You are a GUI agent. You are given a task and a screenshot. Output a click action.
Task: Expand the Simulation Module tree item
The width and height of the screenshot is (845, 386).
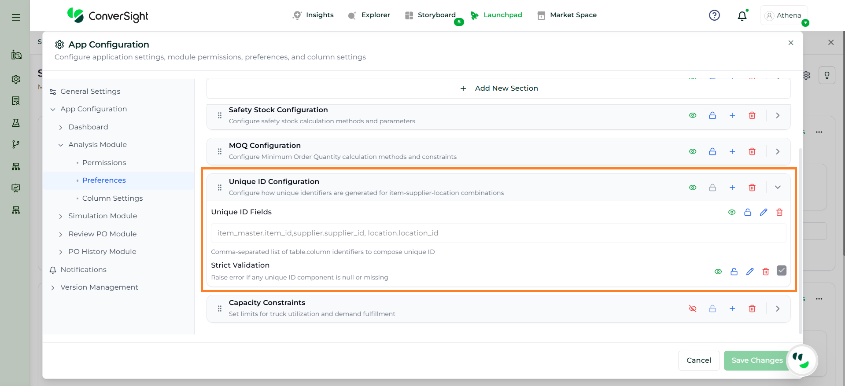tap(61, 216)
